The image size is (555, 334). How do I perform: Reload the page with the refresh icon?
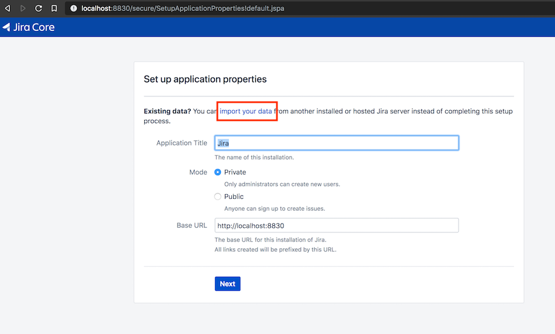[39, 8]
